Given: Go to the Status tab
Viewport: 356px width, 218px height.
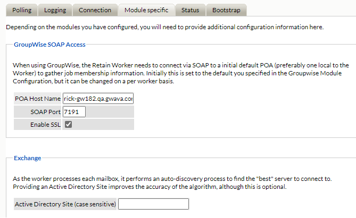Looking at the screenshot, I should point(190,10).
